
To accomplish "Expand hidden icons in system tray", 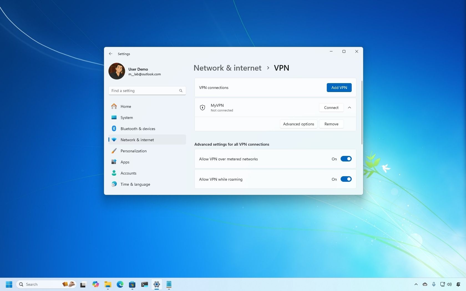I will coord(416,284).
